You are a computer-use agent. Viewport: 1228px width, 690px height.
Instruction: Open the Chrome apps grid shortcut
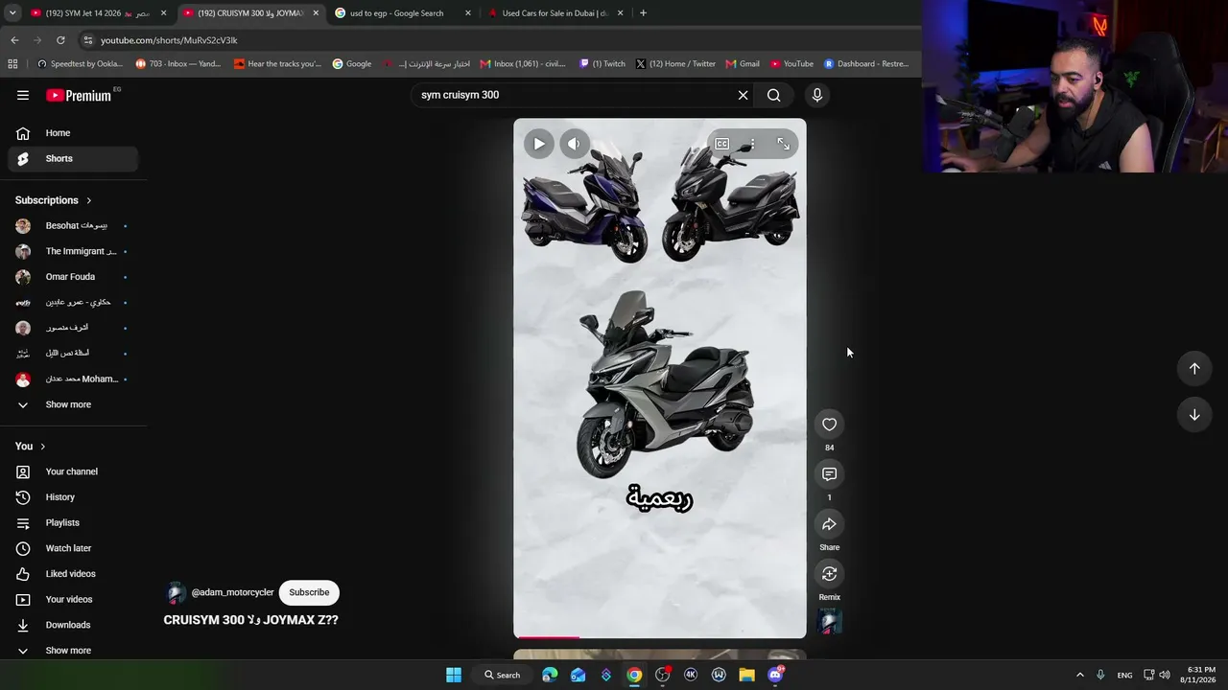coord(12,64)
